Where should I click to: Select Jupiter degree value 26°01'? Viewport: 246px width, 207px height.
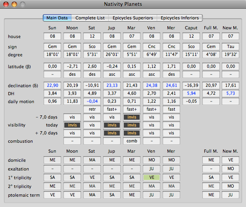(x=112, y=54)
